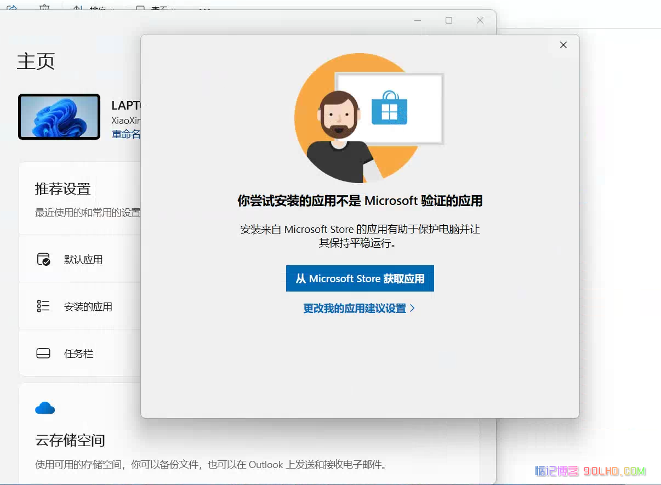Click the 从 Microsoft Store 获取应用 button
This screenshot has height=485, width=661.
click(360, 278)
